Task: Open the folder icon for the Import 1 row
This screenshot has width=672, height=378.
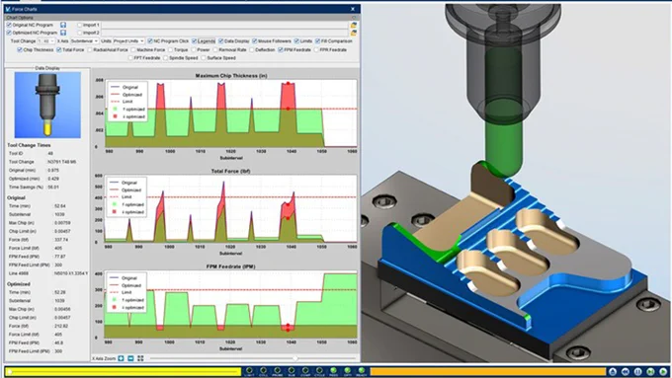Action: [353, 26]
